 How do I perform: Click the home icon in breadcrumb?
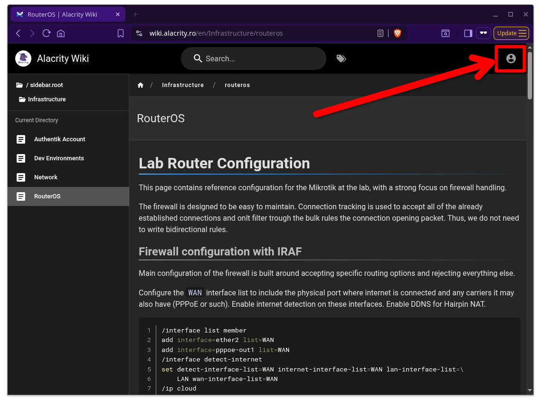point(141,85)
